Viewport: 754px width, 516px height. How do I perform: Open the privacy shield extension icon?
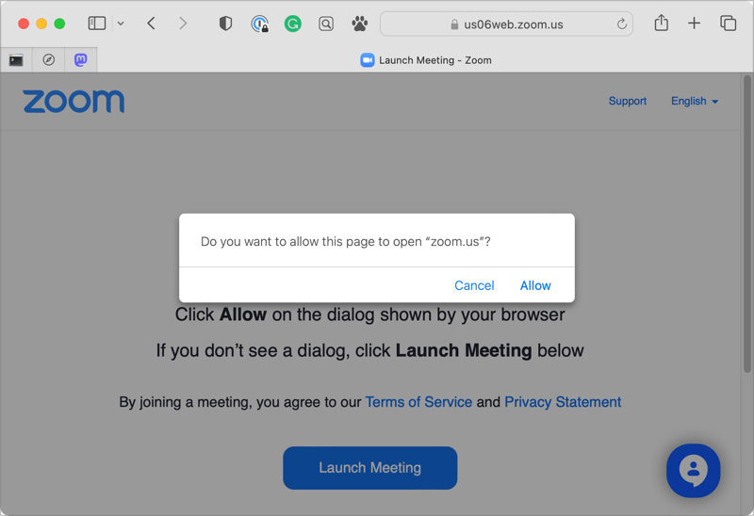click(225, 24)
